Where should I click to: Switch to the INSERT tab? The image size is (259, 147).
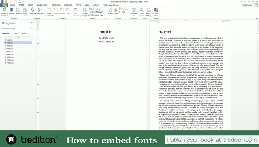click(x=21, y=5)
